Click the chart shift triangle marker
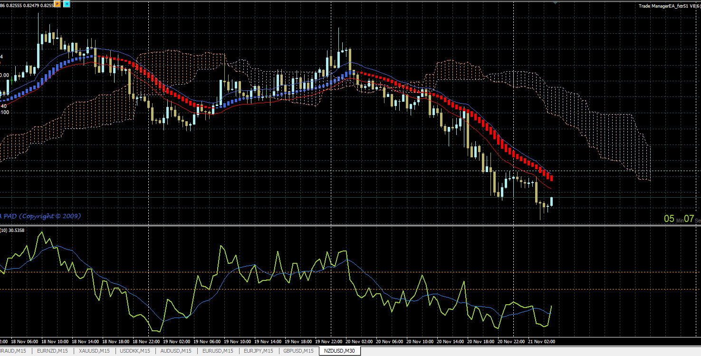This screenshot has height=356, width=701. 556,3
